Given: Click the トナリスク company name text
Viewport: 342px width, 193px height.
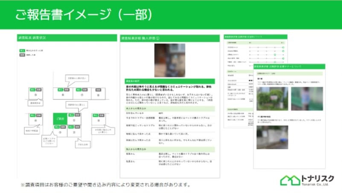Looking at the screenshot, I should [317, 179].
